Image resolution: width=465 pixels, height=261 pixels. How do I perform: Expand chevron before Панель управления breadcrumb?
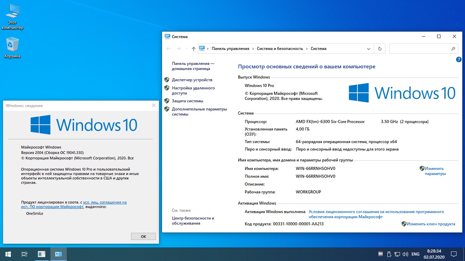208,49
